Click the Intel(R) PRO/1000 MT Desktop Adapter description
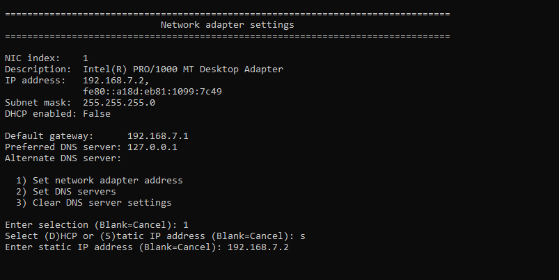Screen dimensions: 559x280 coord(183,69)
